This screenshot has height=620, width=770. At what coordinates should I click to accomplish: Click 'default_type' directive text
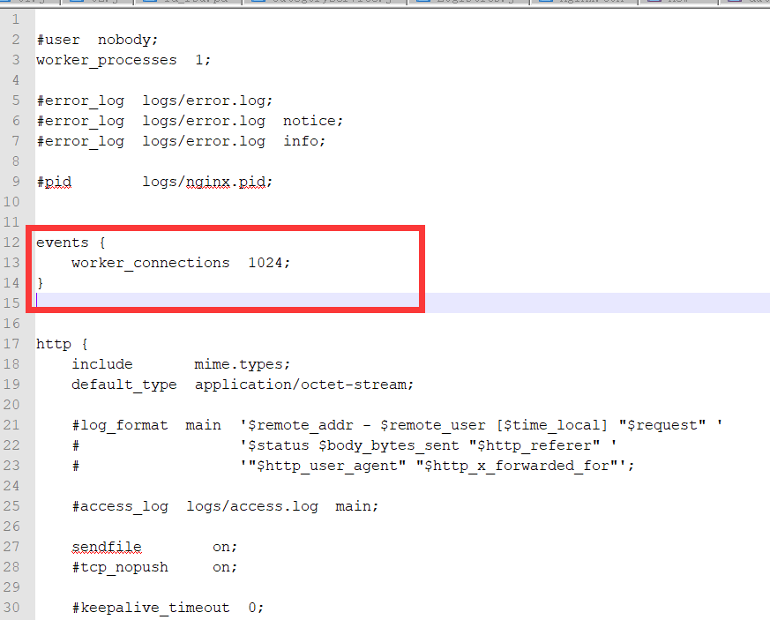(x=124, y=385)
